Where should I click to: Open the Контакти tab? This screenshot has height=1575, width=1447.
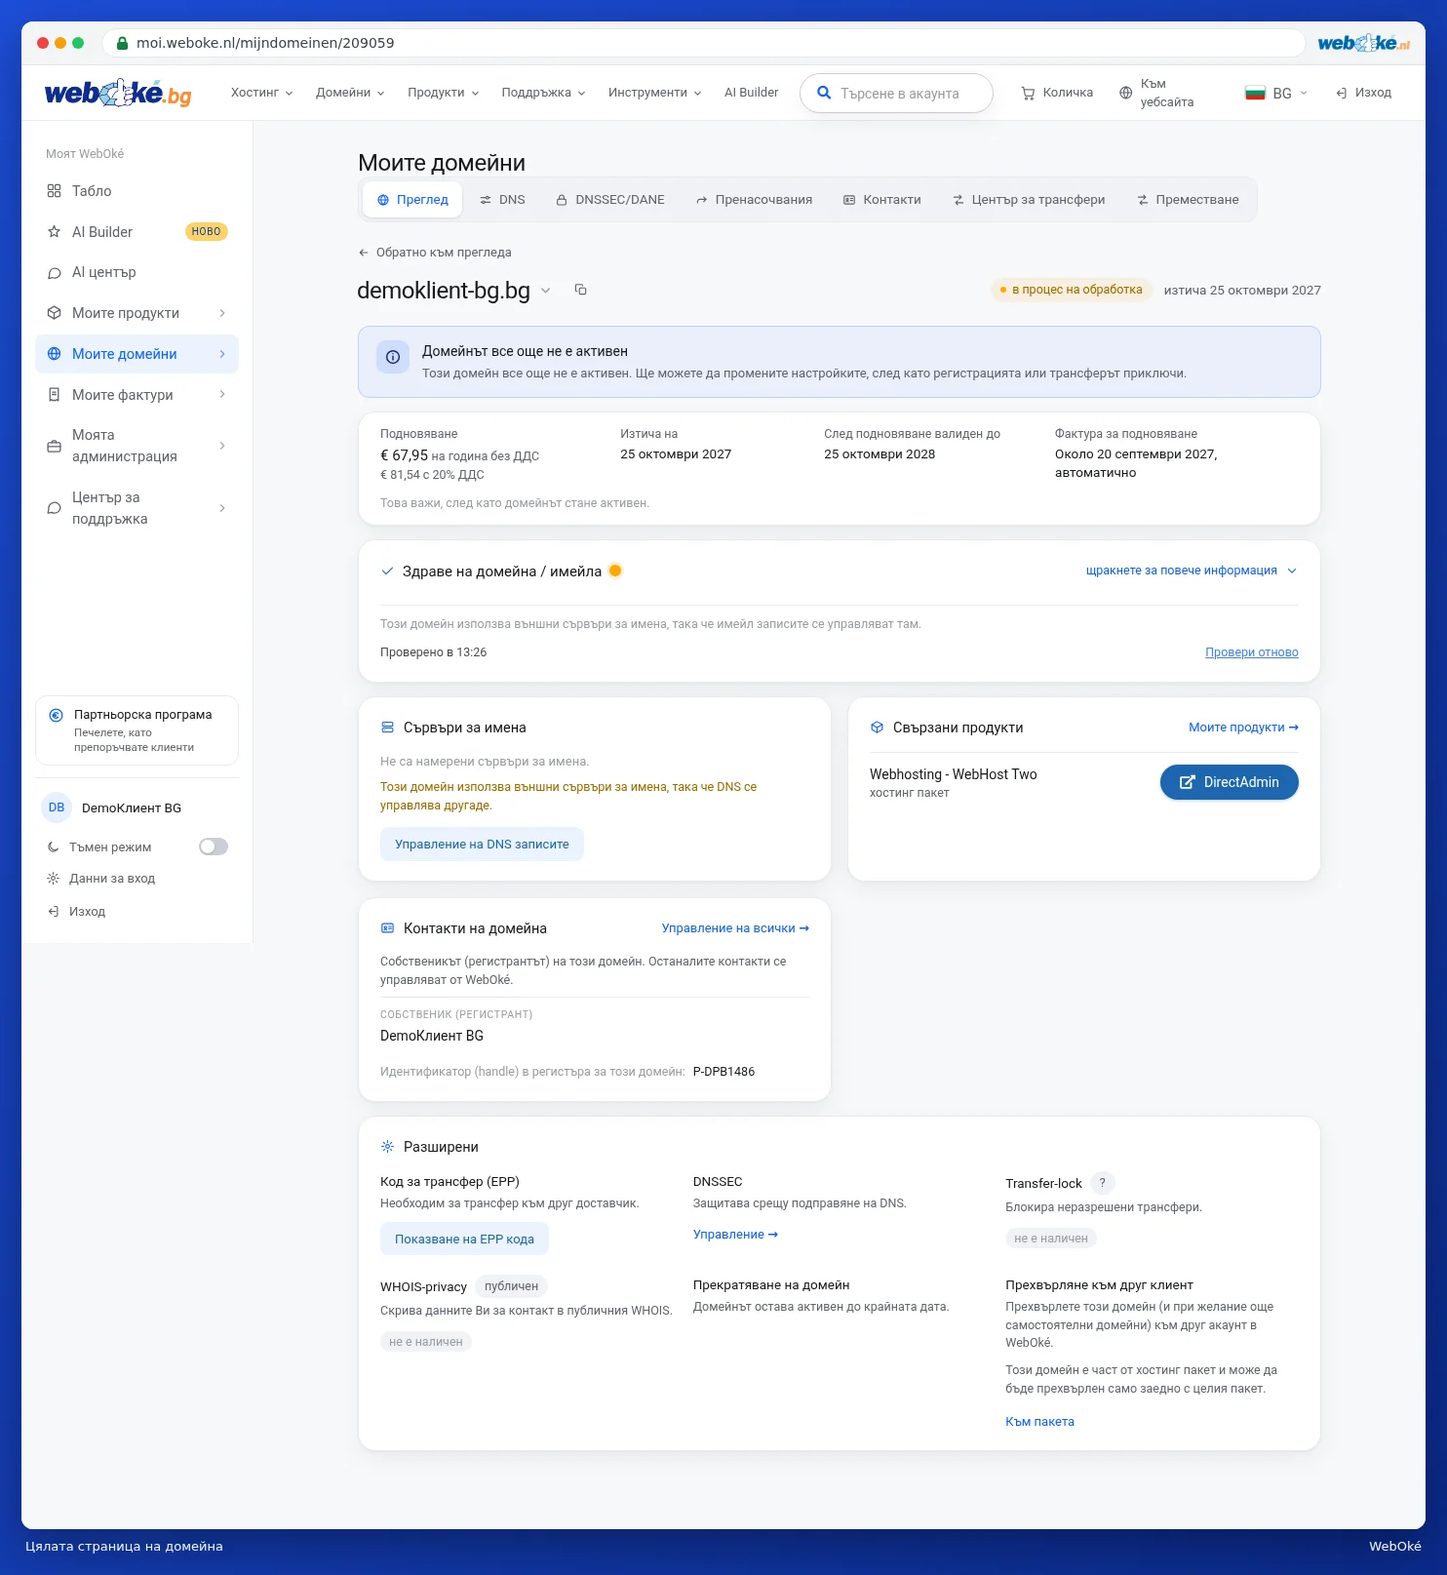tap(882, 200)
